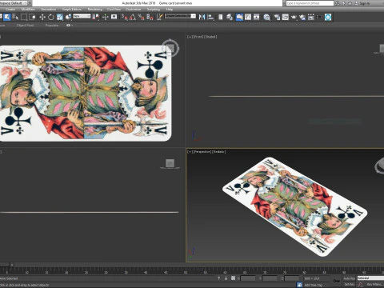Open the Help menu
384x288 pixels.
(170, 9)
